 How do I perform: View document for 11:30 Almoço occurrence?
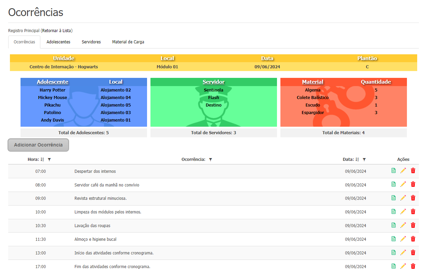[394, 239]
